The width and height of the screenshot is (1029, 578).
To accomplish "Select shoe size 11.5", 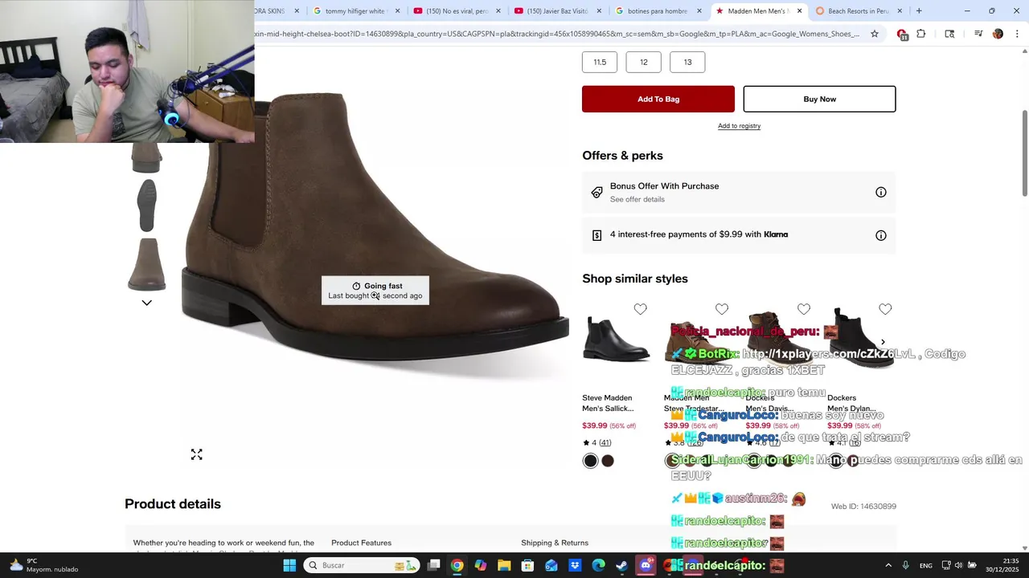I will [600, 62].
